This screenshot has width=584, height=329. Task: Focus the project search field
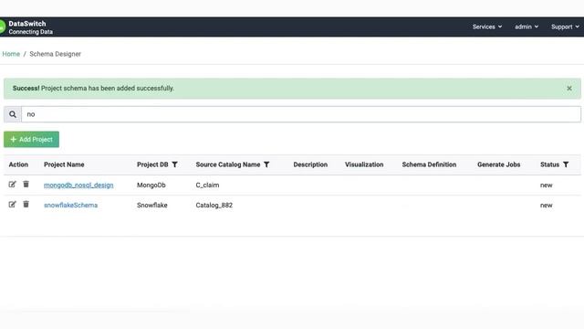point(301,114)
